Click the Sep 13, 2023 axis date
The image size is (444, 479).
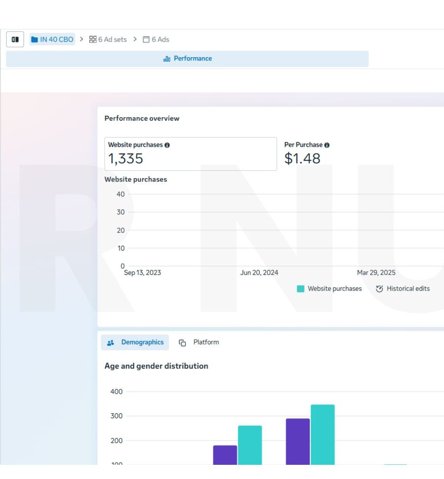pyautogui.click(x=143, y=272)
